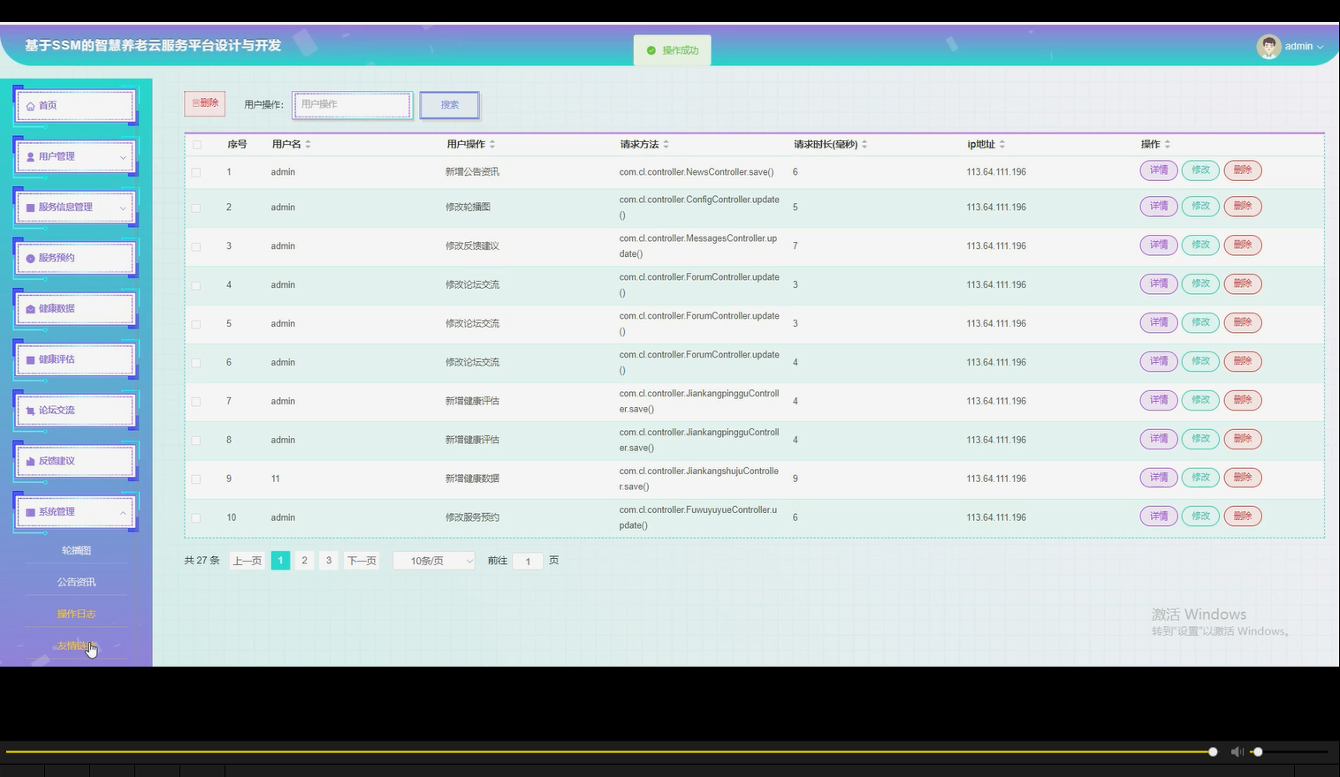View 详情 for row 1 新增公告资讯

click(1158, 170)
